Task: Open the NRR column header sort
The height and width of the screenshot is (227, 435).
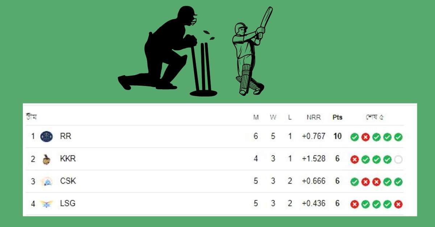Action: click(x=314, y=117)
